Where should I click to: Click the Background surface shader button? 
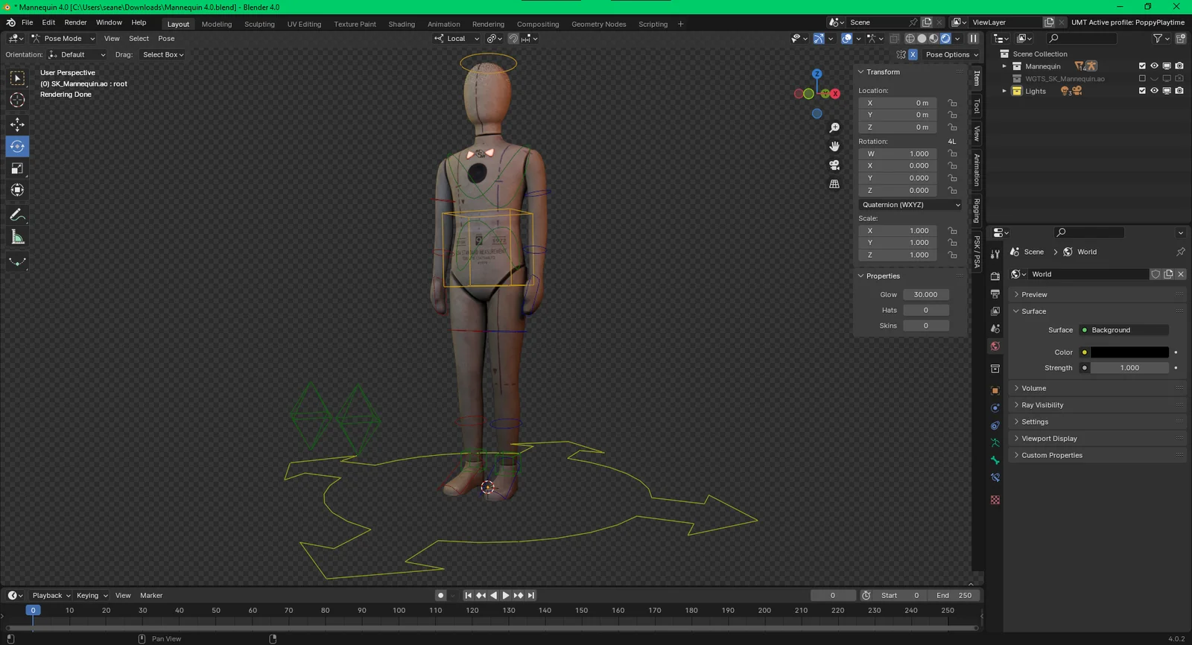[1123, 330]
